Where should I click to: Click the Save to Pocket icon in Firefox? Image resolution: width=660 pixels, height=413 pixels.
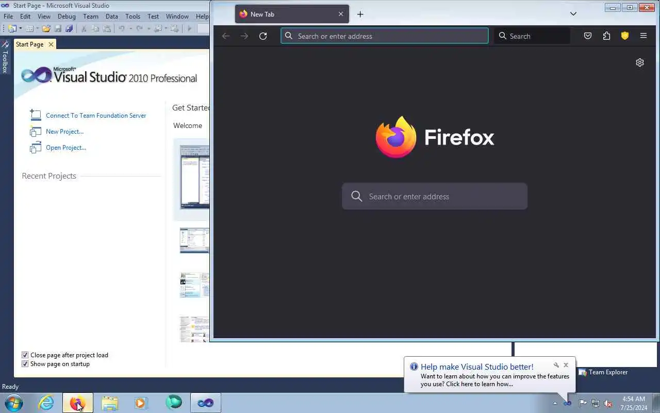(588, 36)
